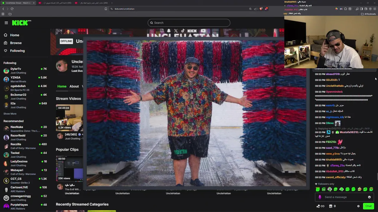Screen dimensions: 378x212
Task: Open Teckel recommended channel
Action: (x=25, y=155)
